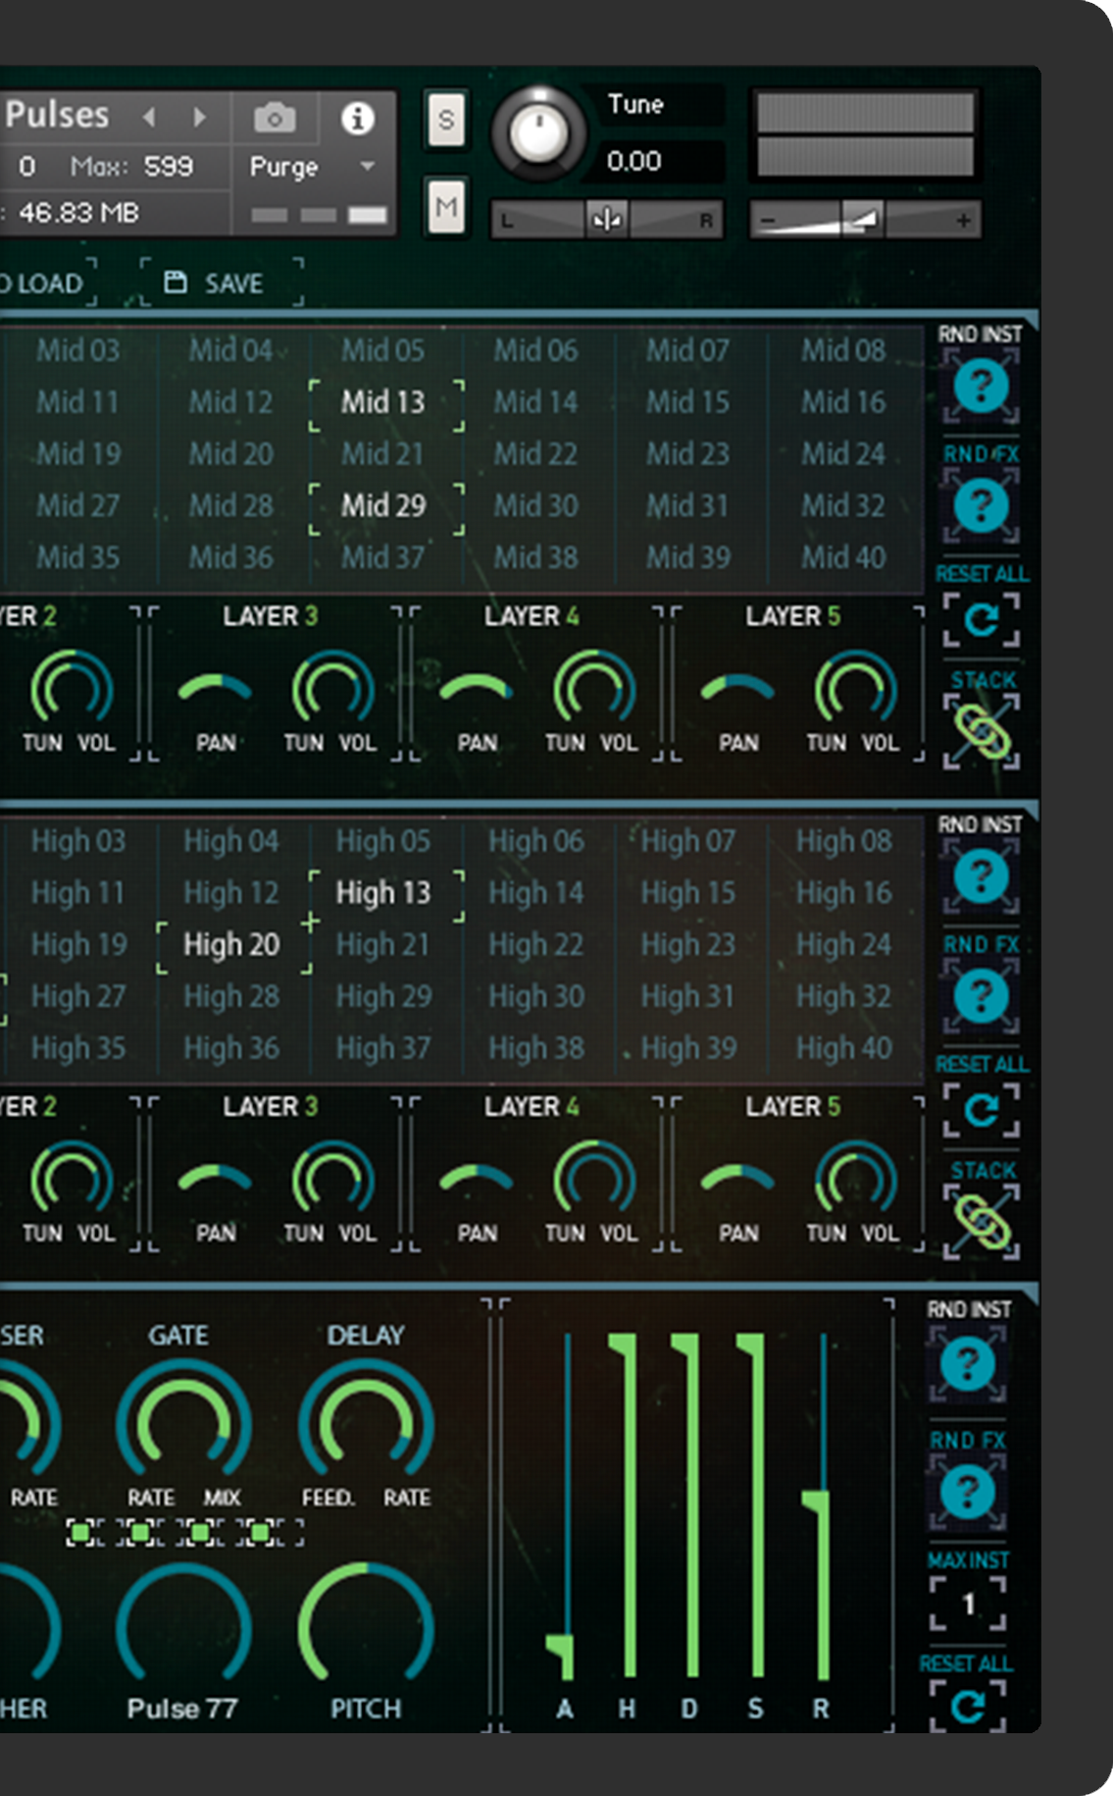Click the Tune value field 0.00
Image resolution: width=1113 pixels, height=1796 pixels.
click(652, 161)
